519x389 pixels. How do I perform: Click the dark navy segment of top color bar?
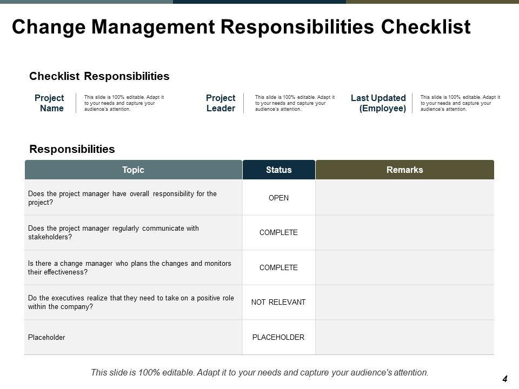tap(259, 2)
